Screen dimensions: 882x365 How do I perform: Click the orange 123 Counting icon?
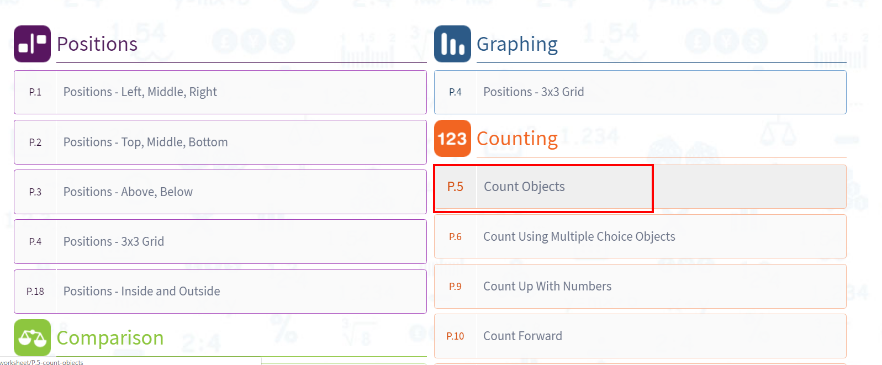coord(452,138)
